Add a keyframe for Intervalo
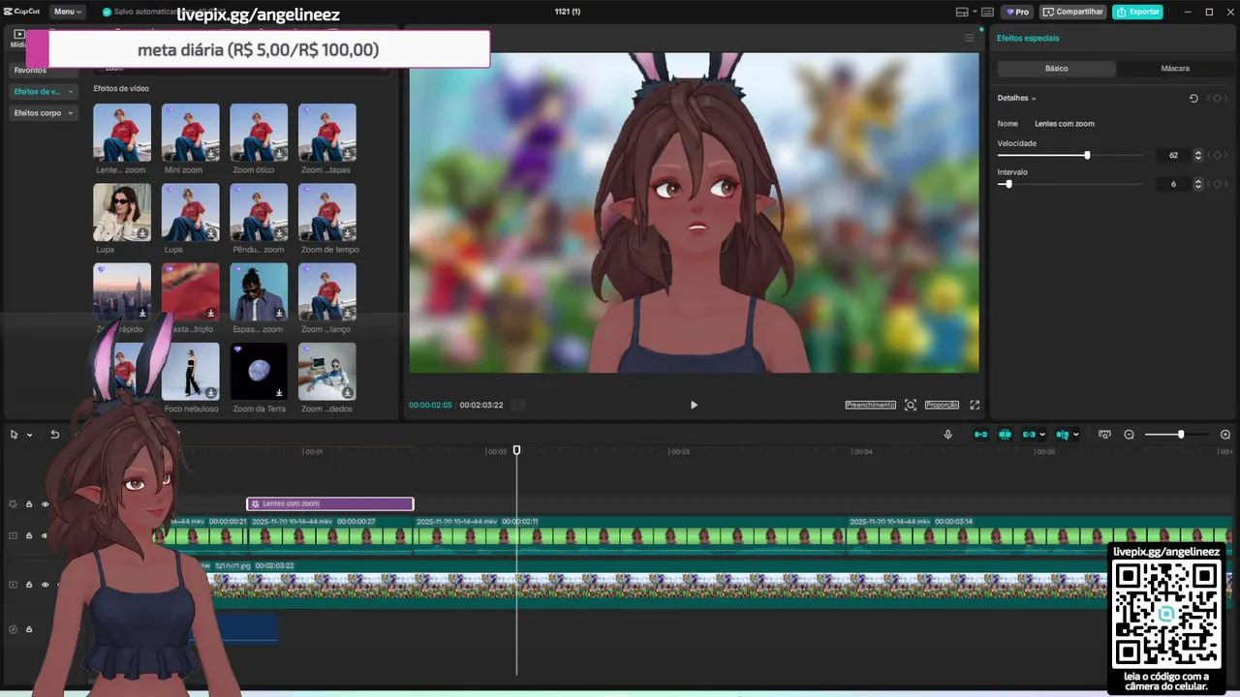The image size is (1240, 697). (x=1218, y=184)
